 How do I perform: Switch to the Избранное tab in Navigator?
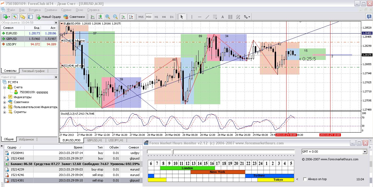pyautogui.click(x=26, y=139)
